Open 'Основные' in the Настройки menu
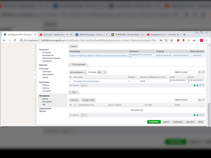The height and width of the screenshot is (158, 211). tap(46, 52)
